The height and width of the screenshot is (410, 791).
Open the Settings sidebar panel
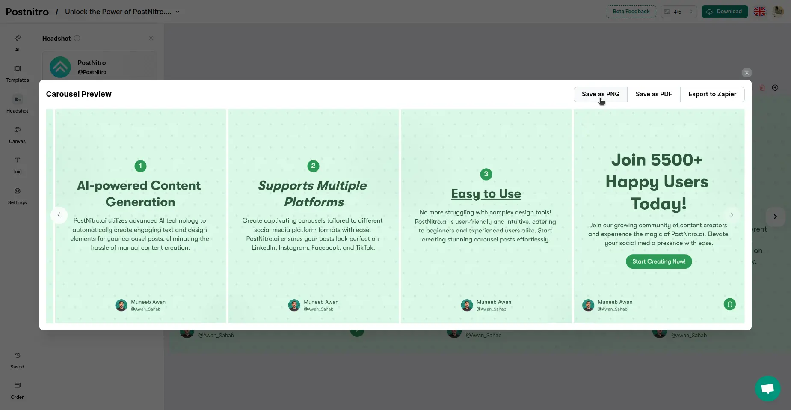17,196
